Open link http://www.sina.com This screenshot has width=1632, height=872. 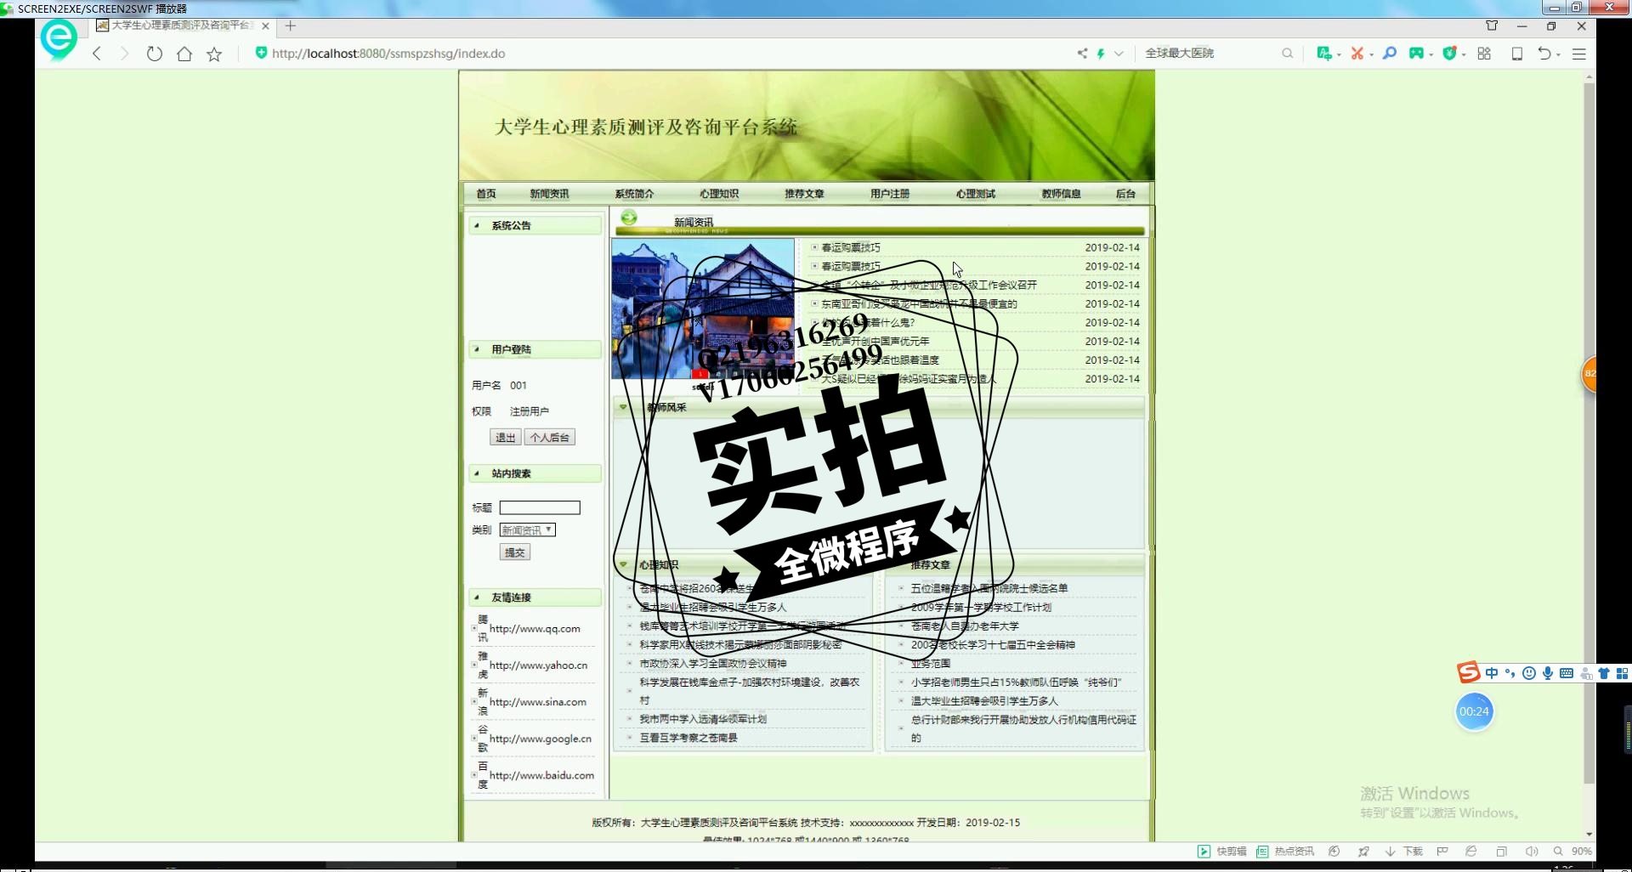[x=538, y=702]
